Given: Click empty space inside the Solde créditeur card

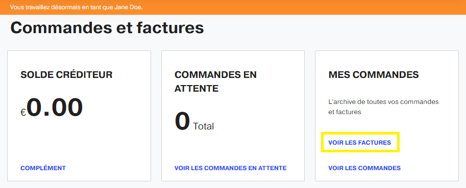Looking at the screenshot, I should pyautogui.click(x=79, y=142).
